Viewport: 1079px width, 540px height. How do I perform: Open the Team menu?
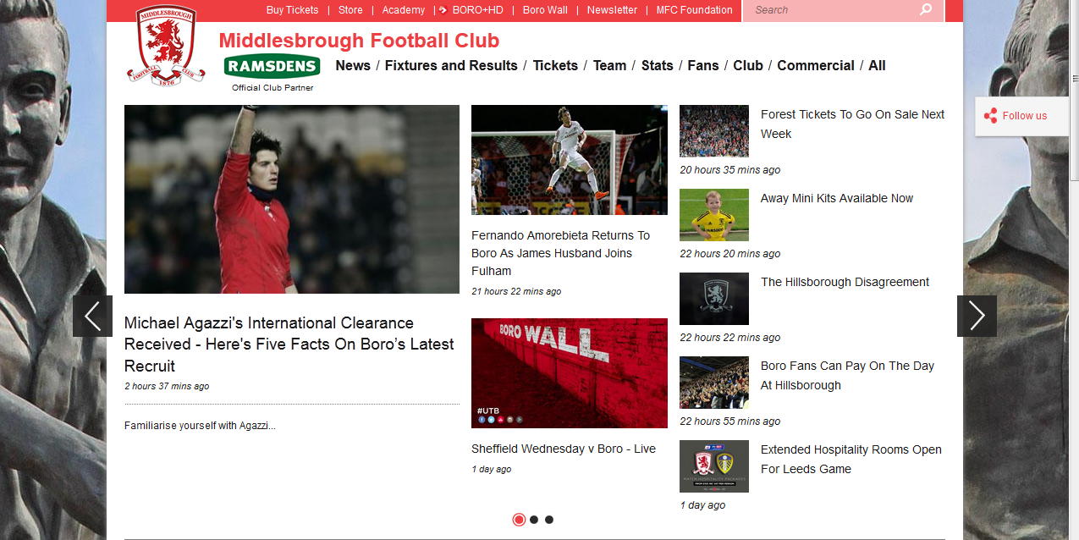point(609,66)
